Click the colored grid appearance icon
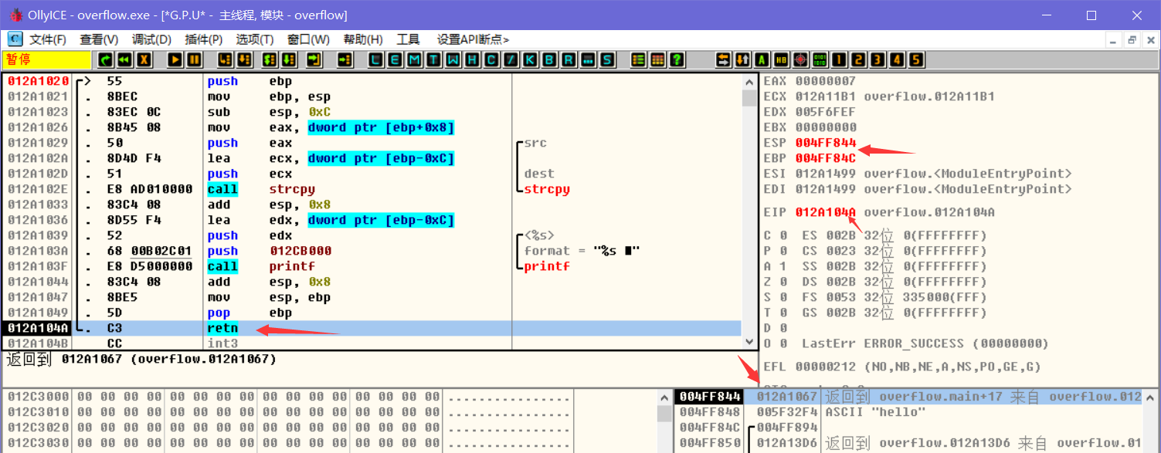The image size is (1161, 453). coord(657,59)
